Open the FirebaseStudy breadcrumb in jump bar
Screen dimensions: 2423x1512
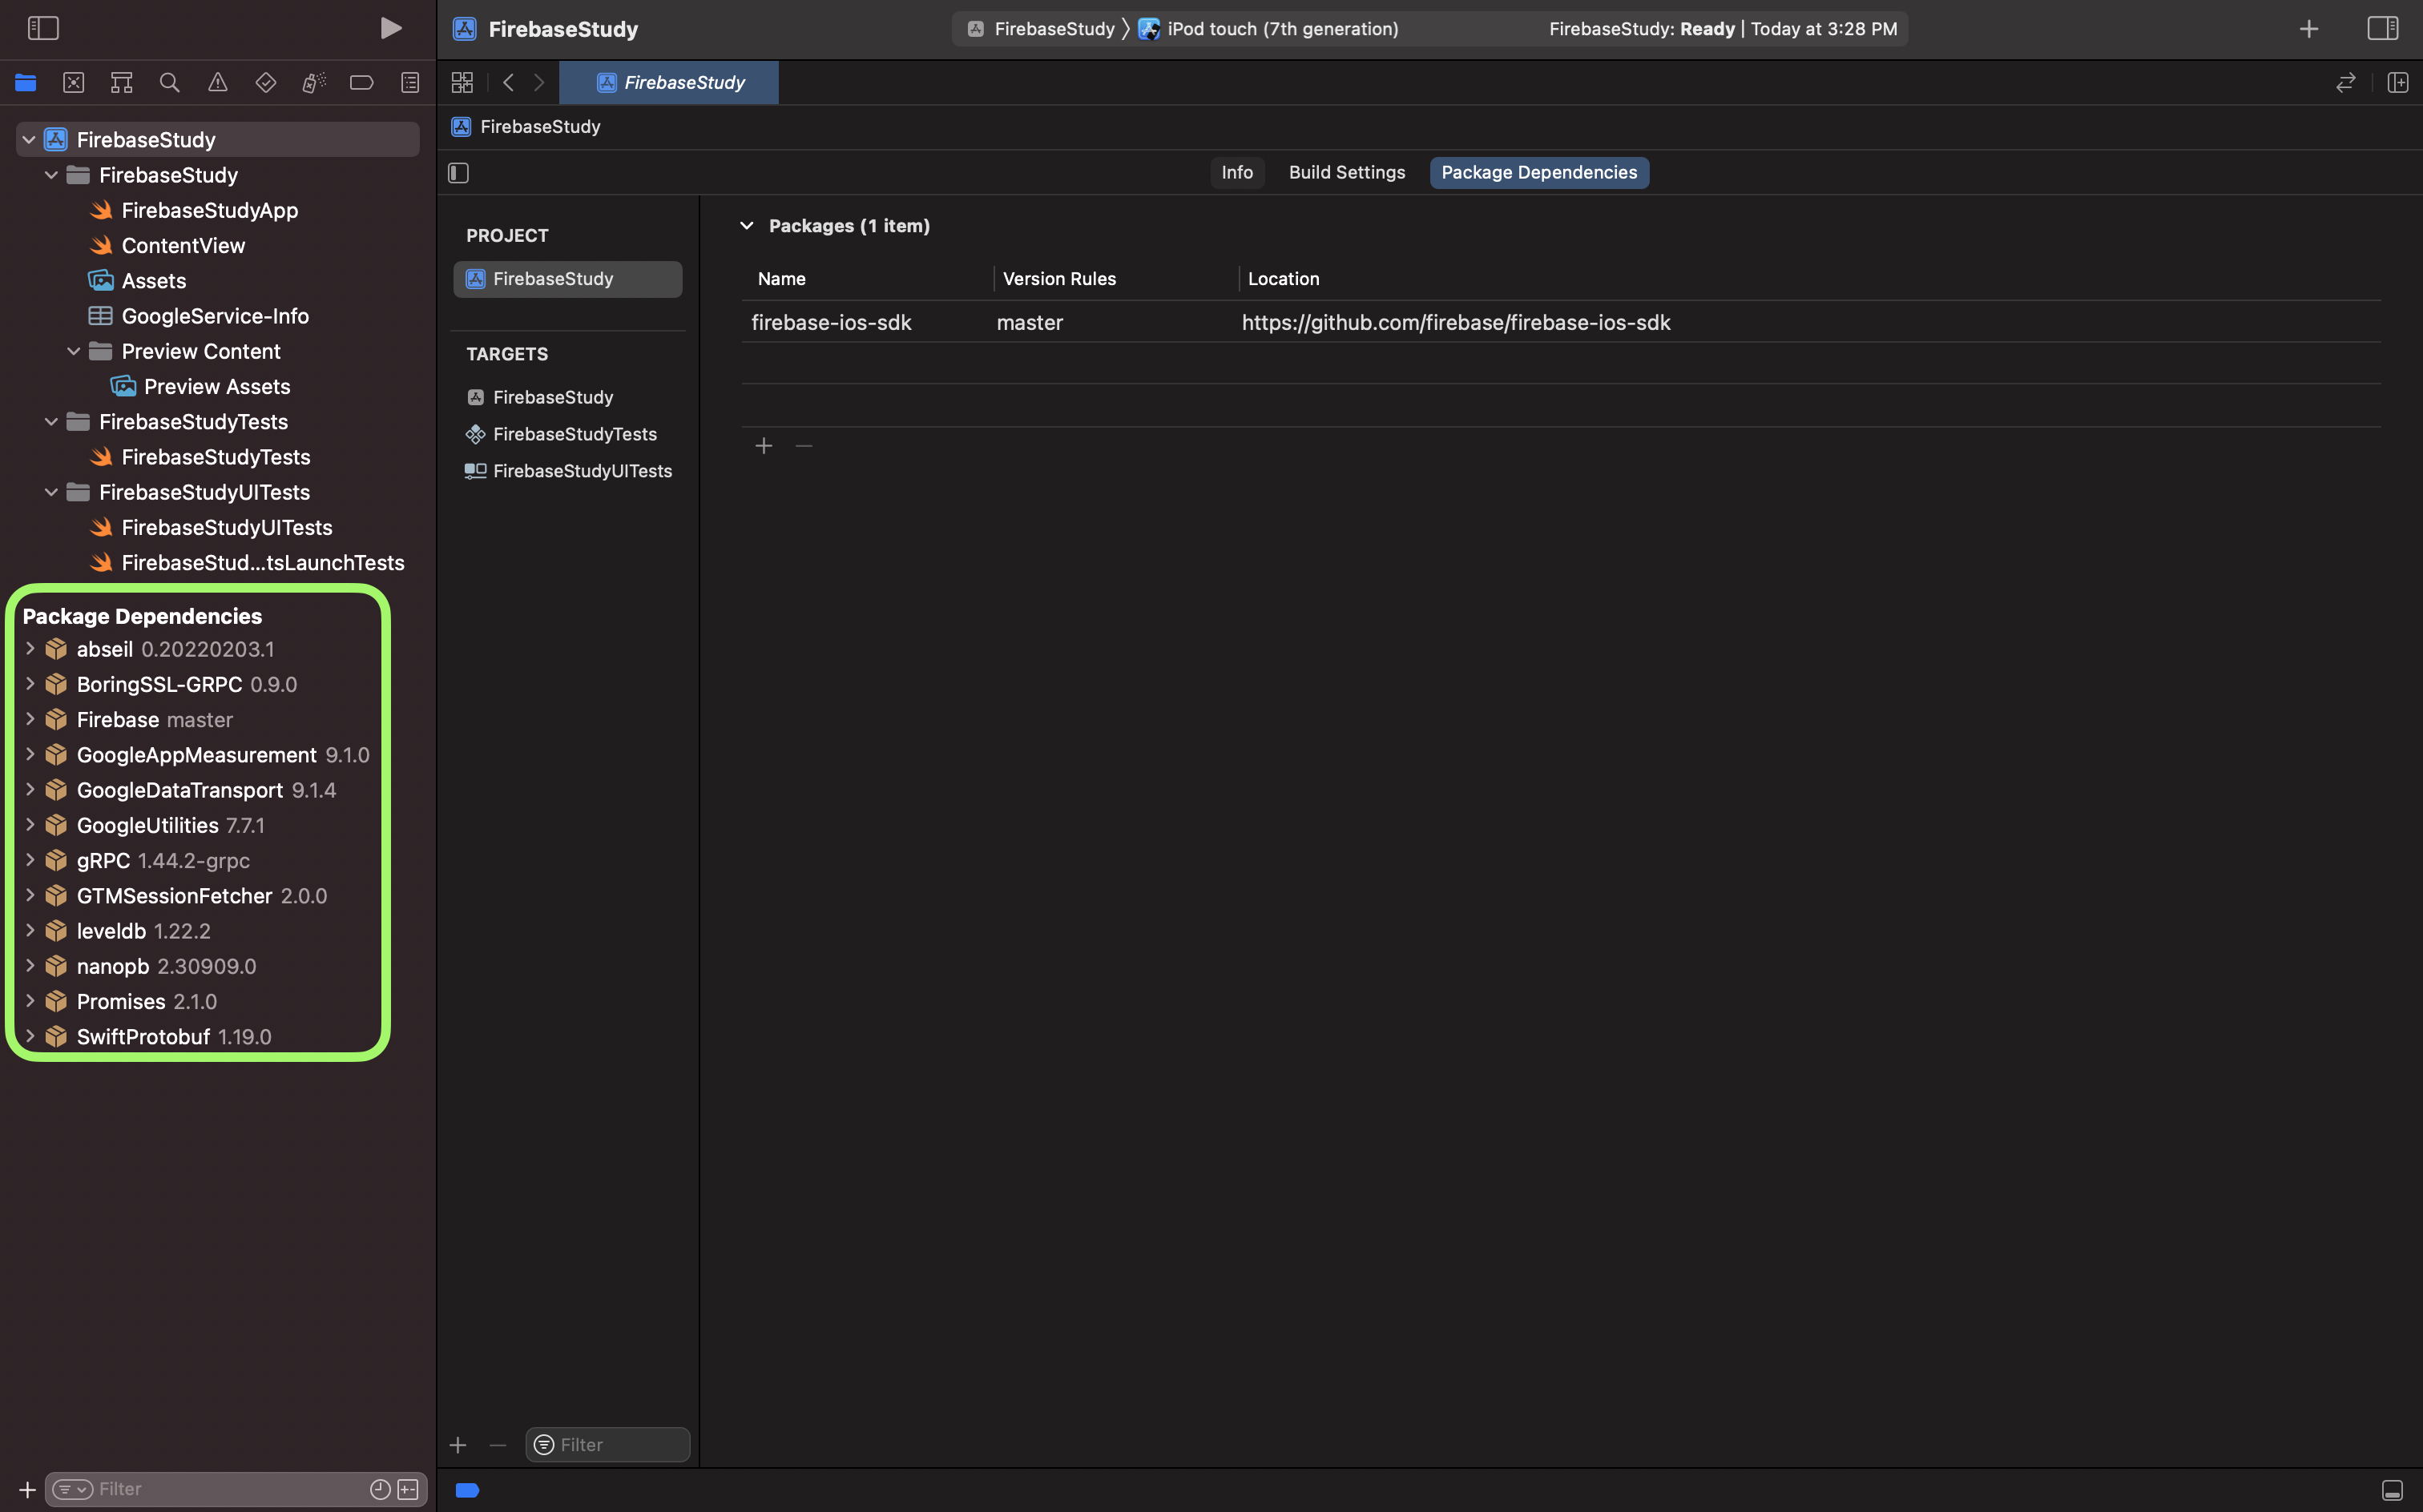click(x=527, y=127)
